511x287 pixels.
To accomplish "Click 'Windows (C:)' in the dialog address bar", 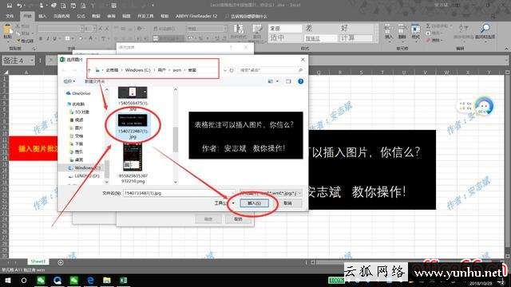I will (x=137, y=70).
